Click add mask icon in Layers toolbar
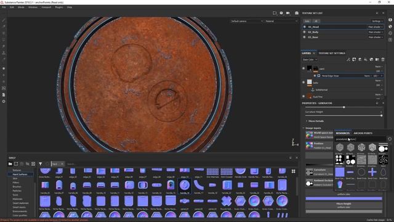Viewport: 394px width, 222px height. 354,60
